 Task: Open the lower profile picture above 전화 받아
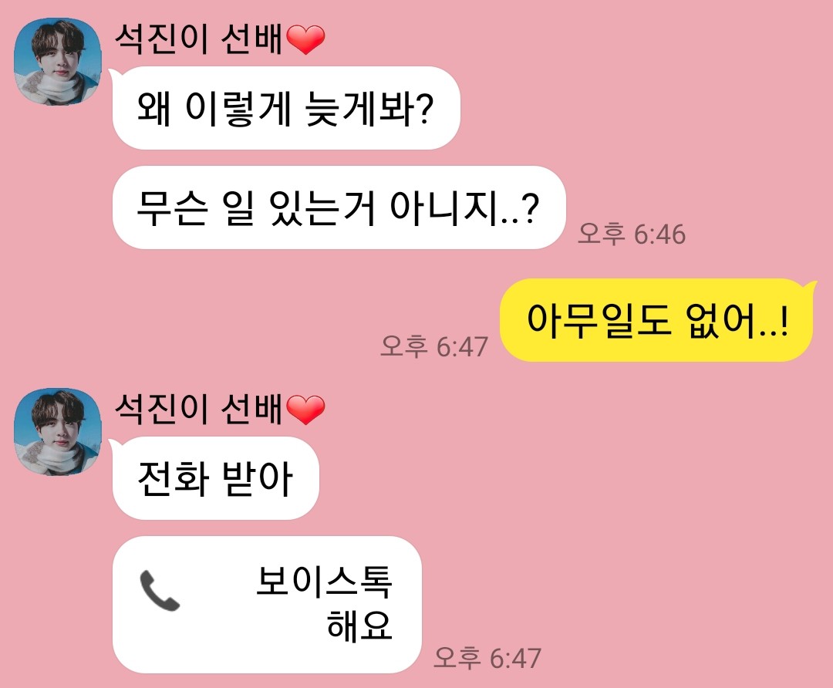(57, 431)
